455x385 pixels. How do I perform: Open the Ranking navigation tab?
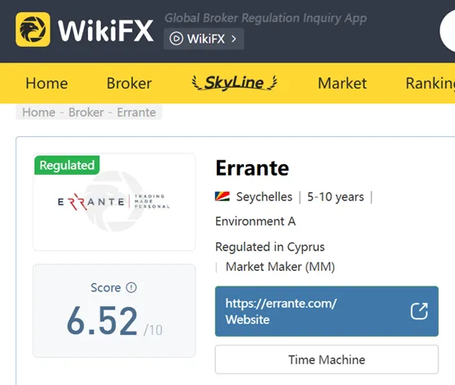430,83
